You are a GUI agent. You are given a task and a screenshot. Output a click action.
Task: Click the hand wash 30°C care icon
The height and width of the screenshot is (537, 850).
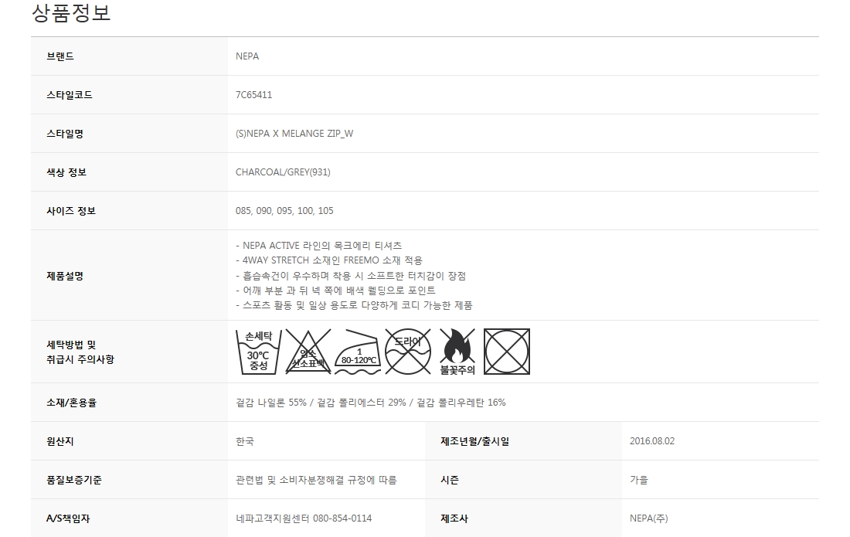(259, 352)
